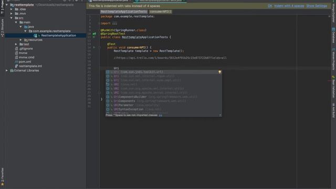Viewport: 336px width, 189px height.
Task: Click the Spring bean gutter icon at line 10
Action: pos(94,34)
